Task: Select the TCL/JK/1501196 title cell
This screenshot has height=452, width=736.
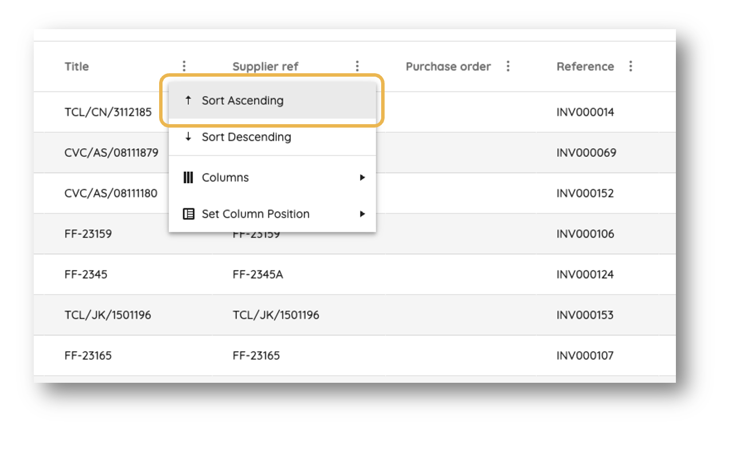Action: point(108,315)
